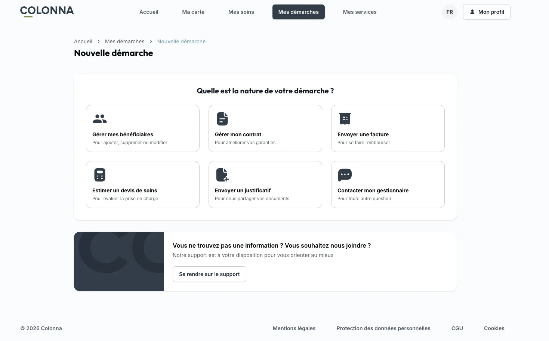Viewport: 549px width, 341px height.
Task: Select the Accueil navigation item
Action: (x=149, y=12)
